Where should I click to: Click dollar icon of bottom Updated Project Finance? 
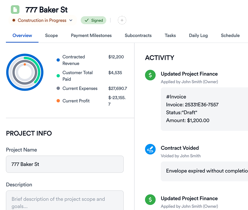coord(150,199)
